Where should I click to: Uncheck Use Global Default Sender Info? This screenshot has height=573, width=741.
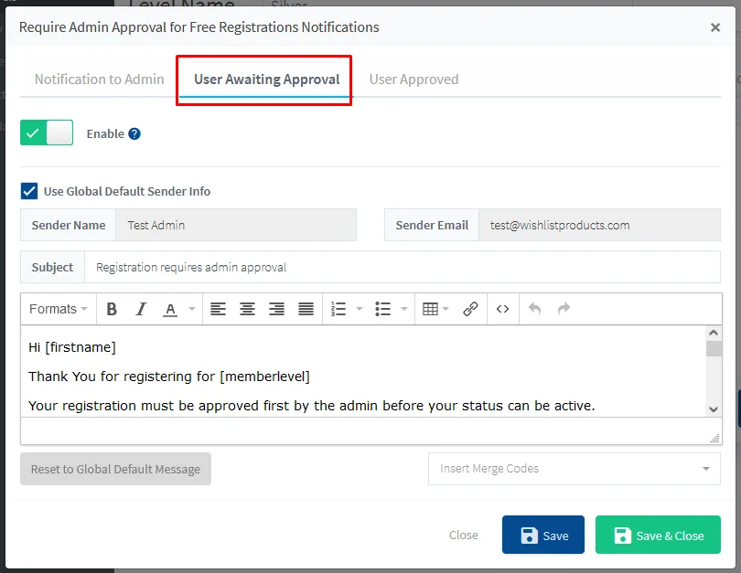(x=29, y=191)
